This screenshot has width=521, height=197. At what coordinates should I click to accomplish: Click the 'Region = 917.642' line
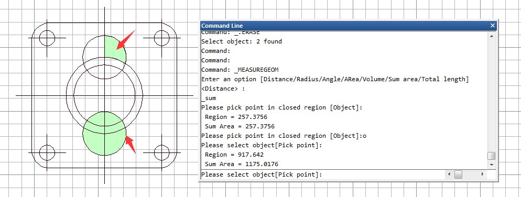click(234, 155)
